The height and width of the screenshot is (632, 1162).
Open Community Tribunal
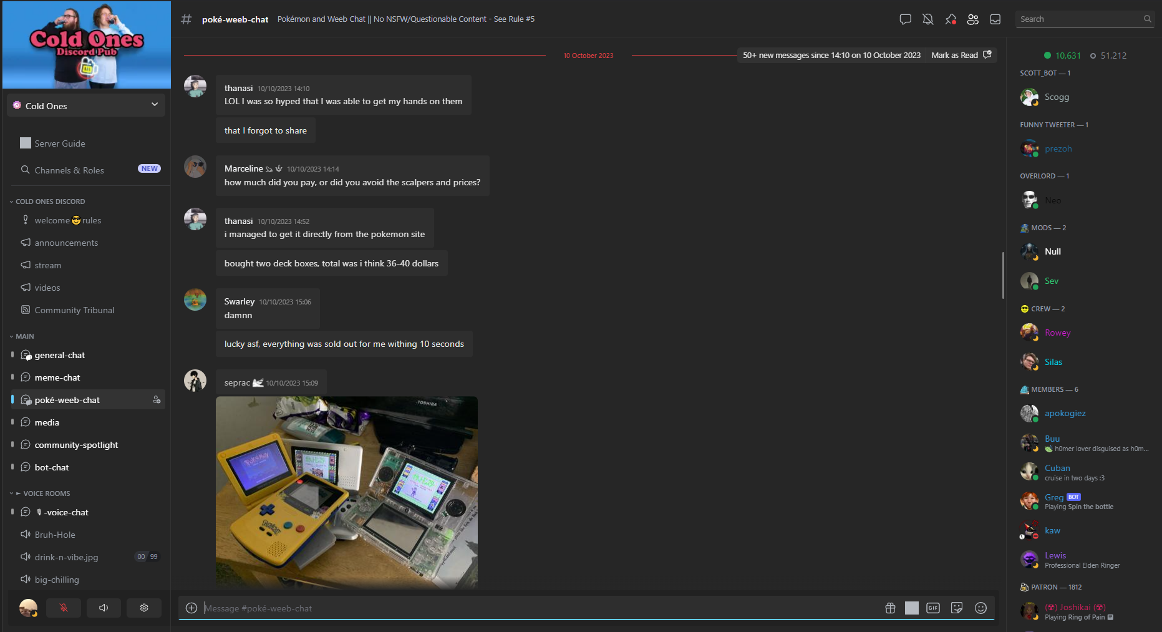(88, 310)
